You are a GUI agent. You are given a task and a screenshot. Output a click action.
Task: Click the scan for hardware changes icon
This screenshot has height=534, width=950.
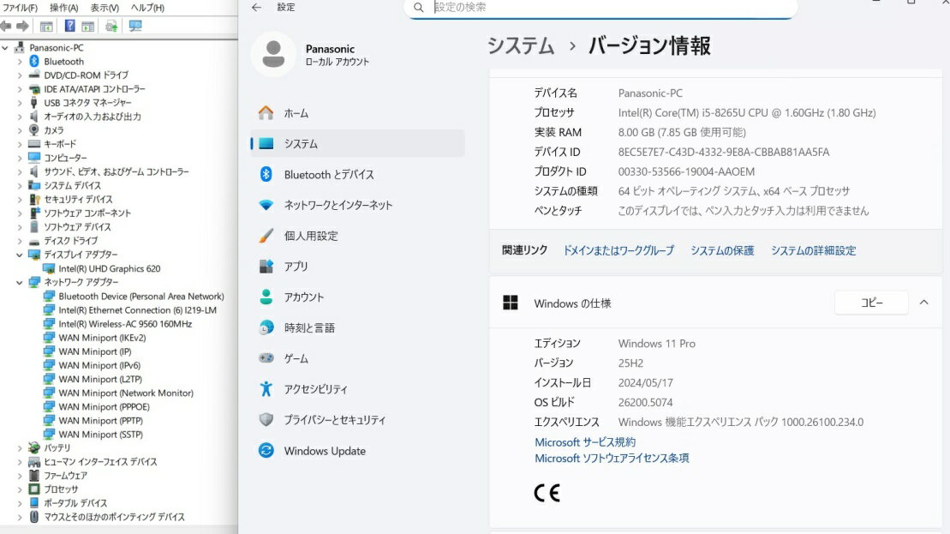tap(135, 26)
